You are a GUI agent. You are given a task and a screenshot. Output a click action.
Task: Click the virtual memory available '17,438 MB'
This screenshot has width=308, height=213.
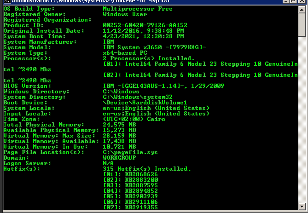tap(119, 141)
